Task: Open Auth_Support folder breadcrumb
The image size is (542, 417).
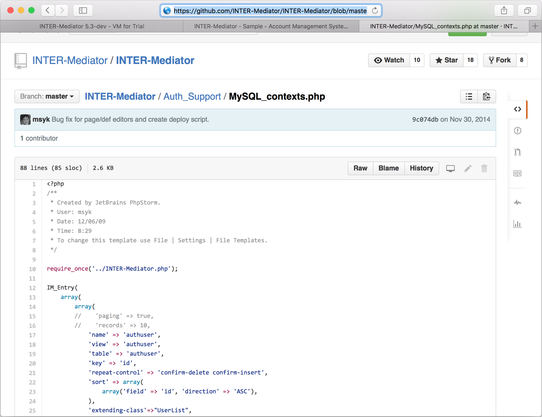Action: click(192, 97)
